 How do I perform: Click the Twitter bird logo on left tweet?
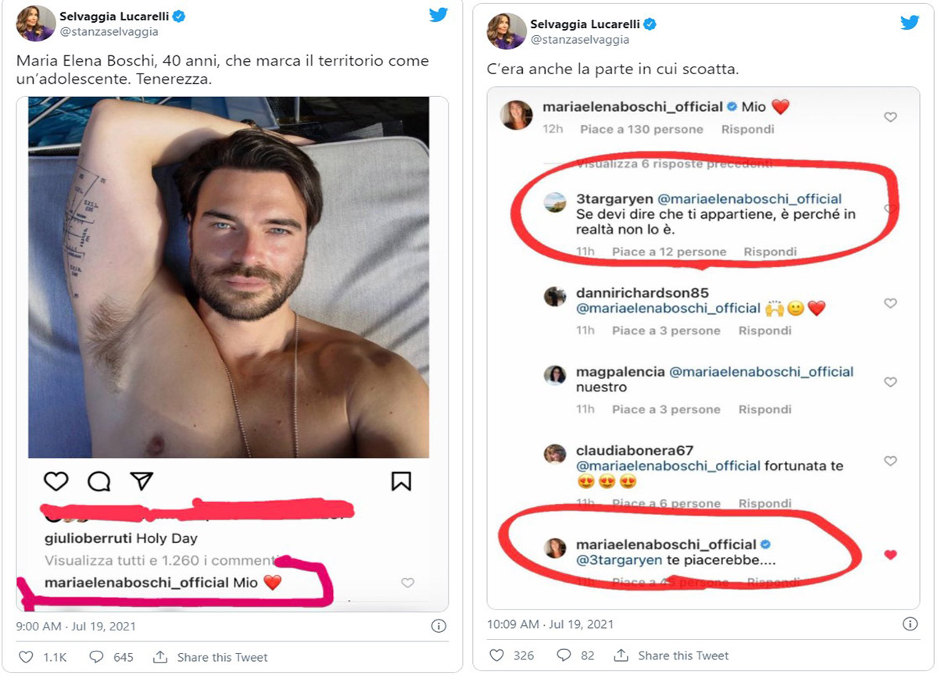point(439,15)
